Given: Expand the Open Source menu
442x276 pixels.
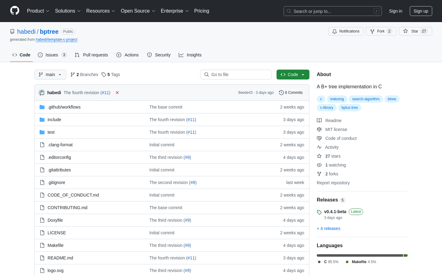Looking at the screenshot, I should [138, 11].
